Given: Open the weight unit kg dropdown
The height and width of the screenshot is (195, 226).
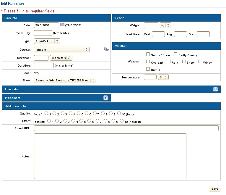Looking at the screenshot, I should pyautogui.click(x=165, y=25).
